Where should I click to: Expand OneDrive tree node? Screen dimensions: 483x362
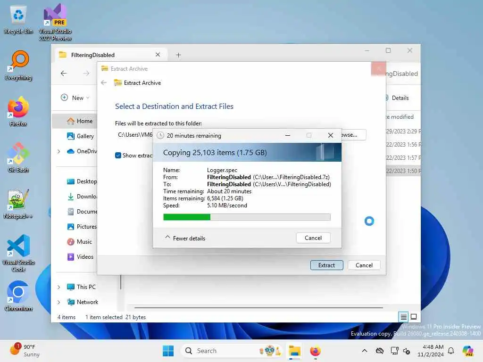pyautogui.click(x=58, y=151)
